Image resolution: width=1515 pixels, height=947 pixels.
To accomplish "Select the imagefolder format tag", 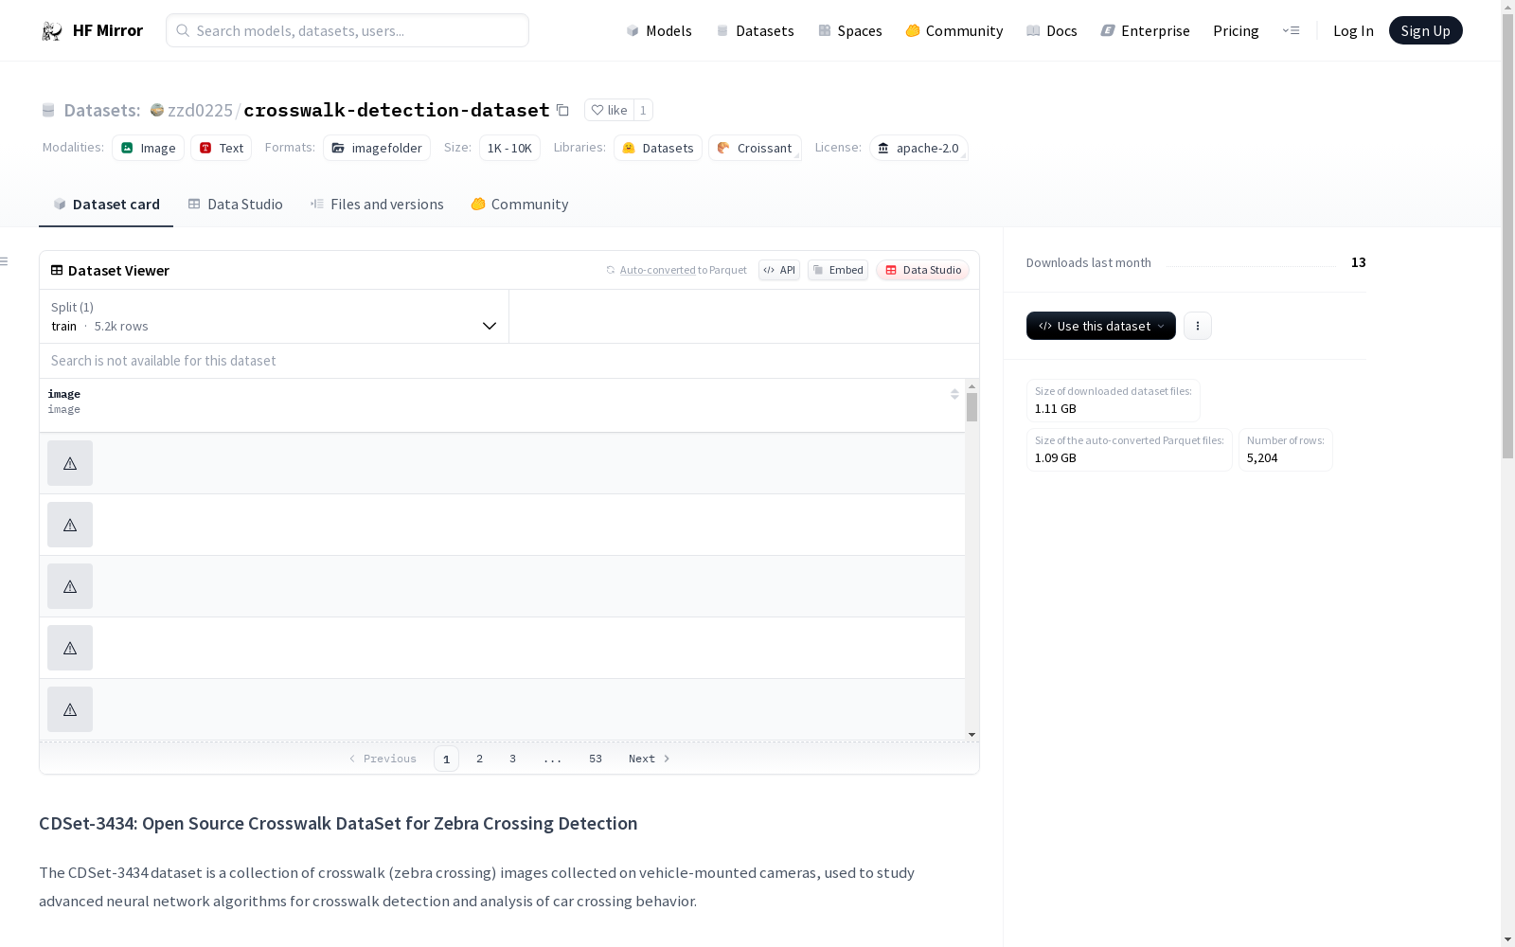I will pyautogui.click(x=377, y=148).
